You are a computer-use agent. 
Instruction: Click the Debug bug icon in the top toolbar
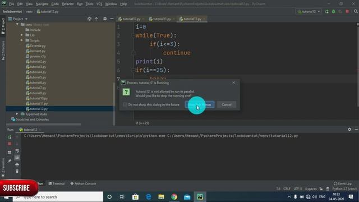pyautogui.click(x=334, y=11)
